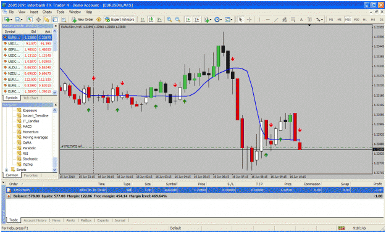
Task: Select the vertical line drawing tool
Action: pyautogui.click(x=259, y=19)
